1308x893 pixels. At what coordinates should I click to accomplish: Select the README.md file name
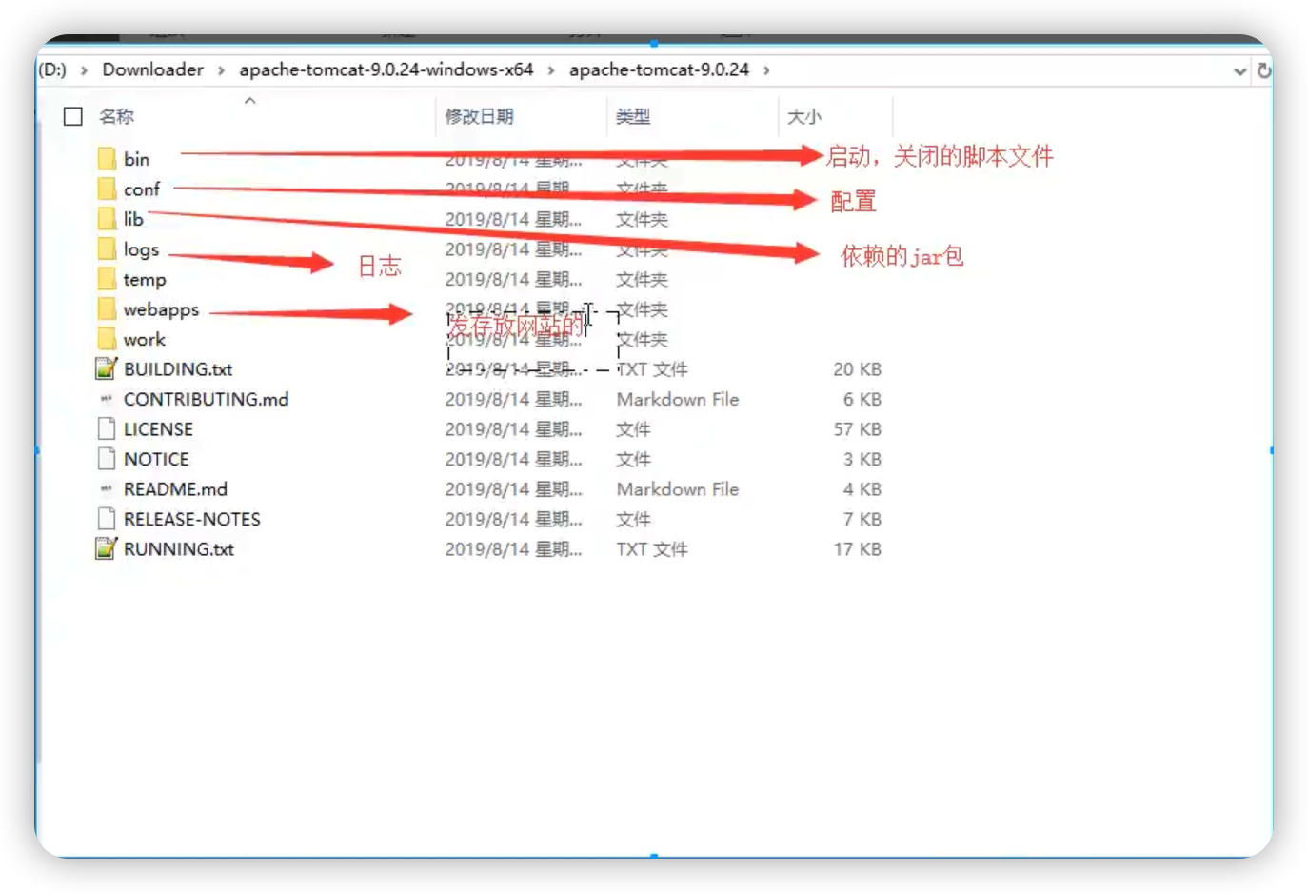tap(175, 489)
